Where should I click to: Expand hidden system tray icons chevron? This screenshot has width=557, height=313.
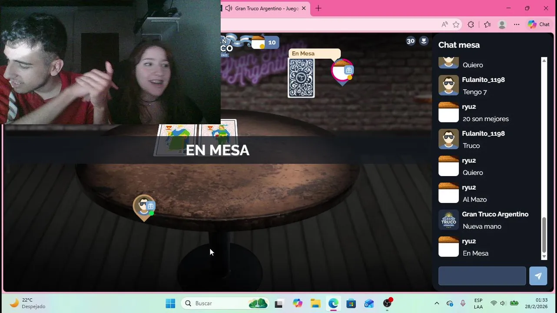coord(437,303)
